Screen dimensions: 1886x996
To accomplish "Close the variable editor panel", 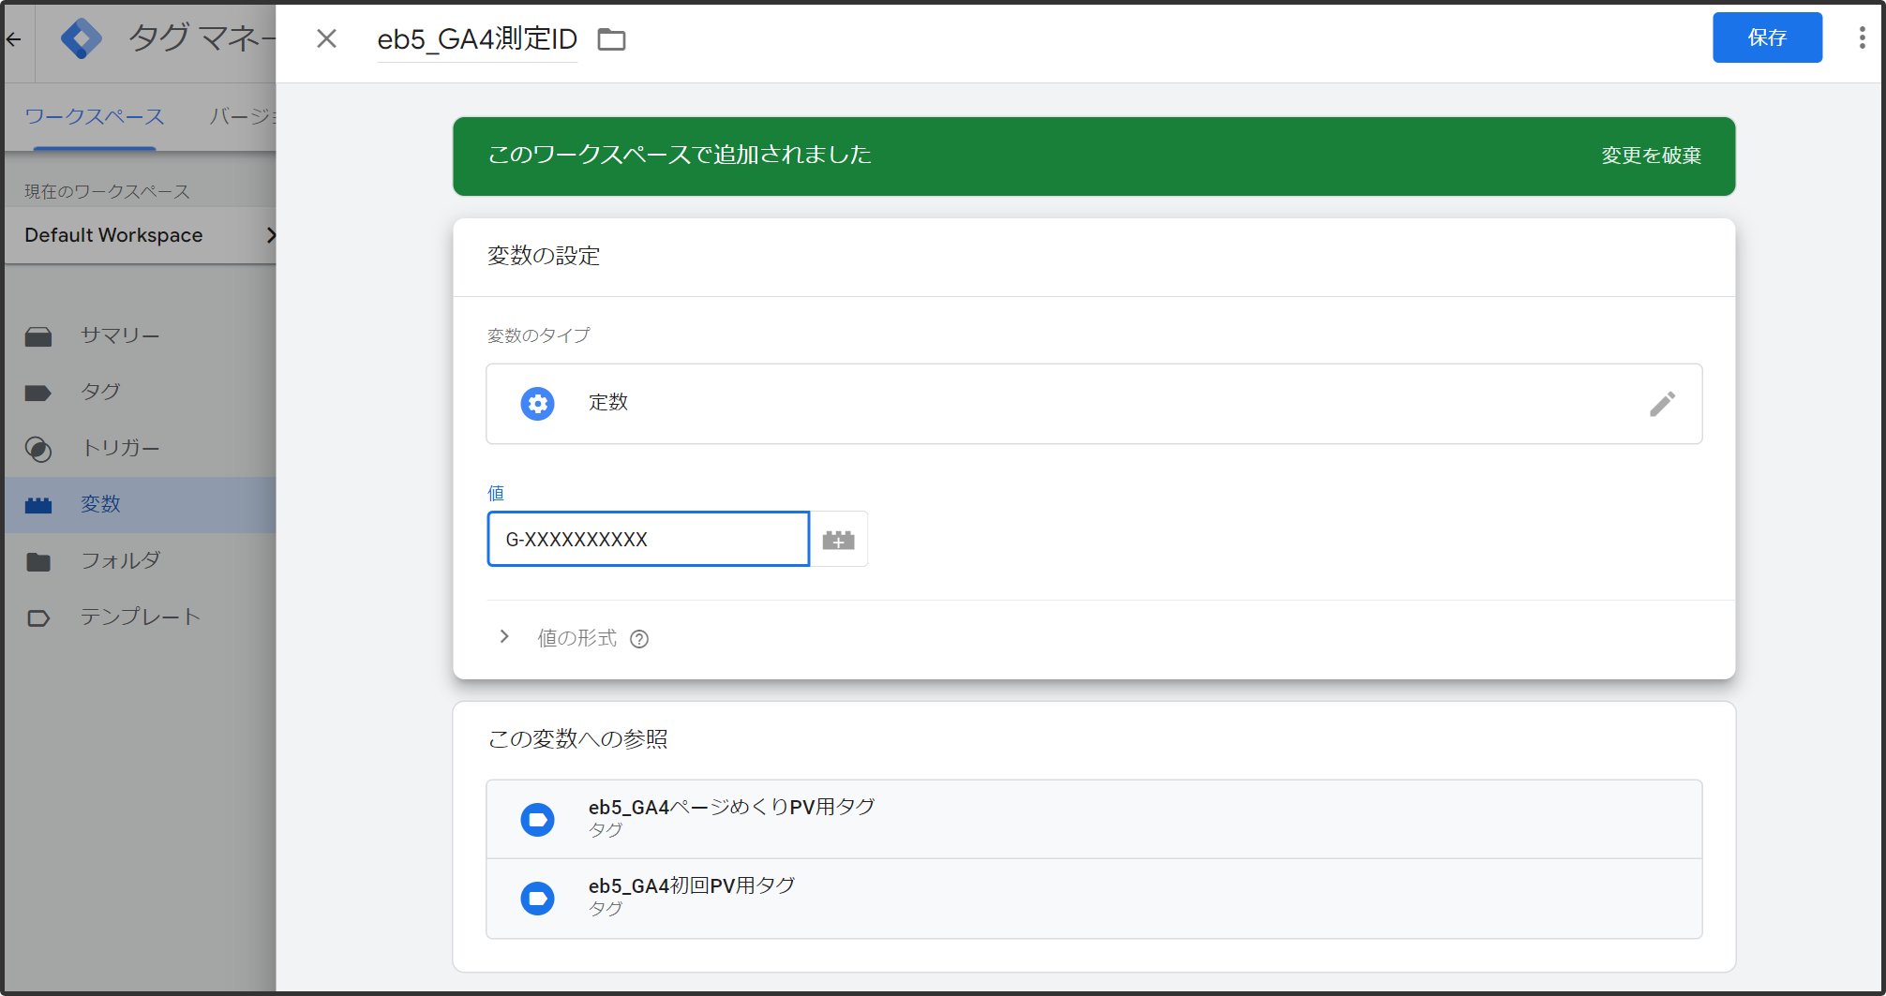I will point(326,38).
